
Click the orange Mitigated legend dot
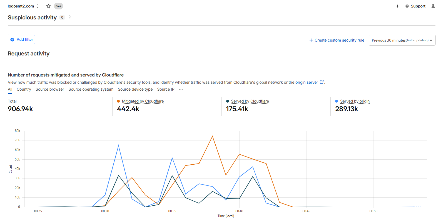pyautogui.click(x=118, y=101)
